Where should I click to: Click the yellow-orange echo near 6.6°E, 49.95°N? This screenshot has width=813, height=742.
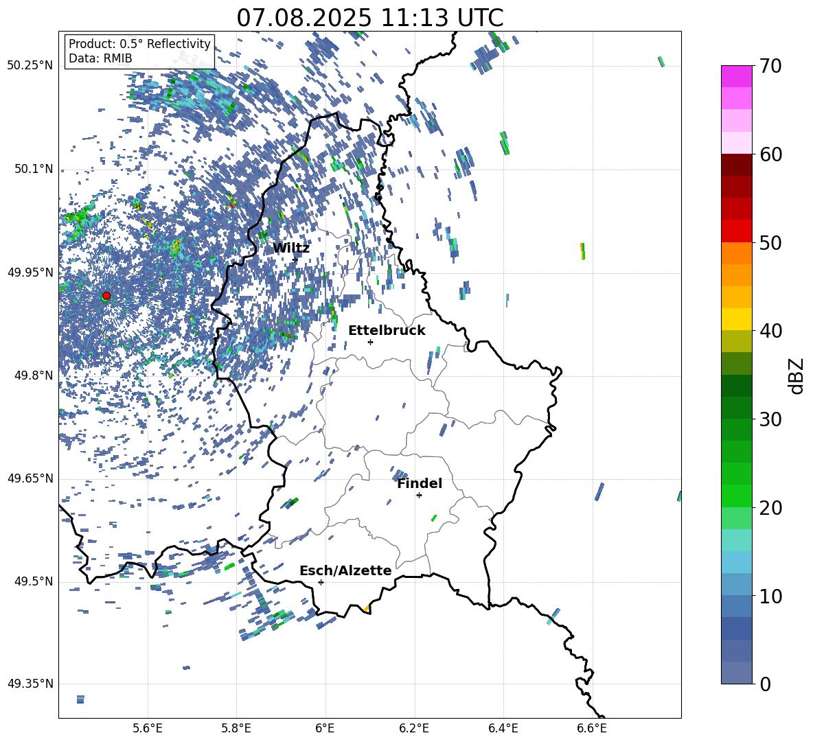pos(583,251)
